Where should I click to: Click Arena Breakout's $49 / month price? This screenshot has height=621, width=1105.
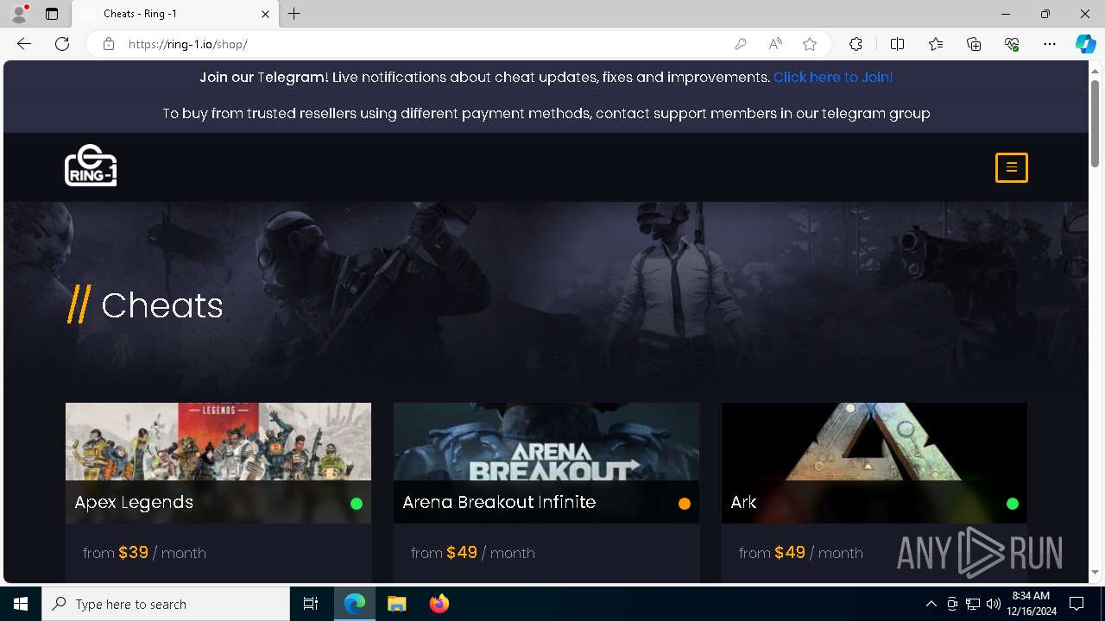point(472,553)
